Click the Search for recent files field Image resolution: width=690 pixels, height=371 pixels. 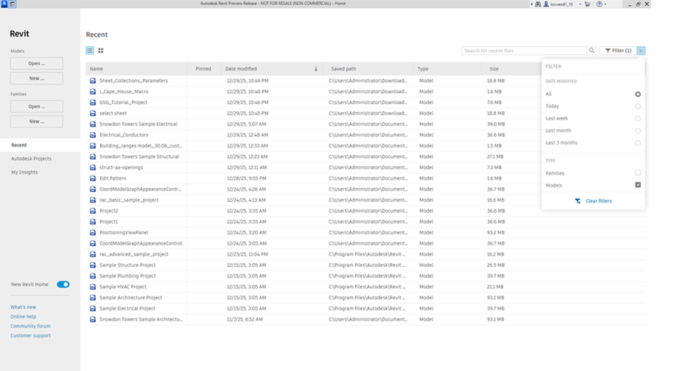[524, 51]
